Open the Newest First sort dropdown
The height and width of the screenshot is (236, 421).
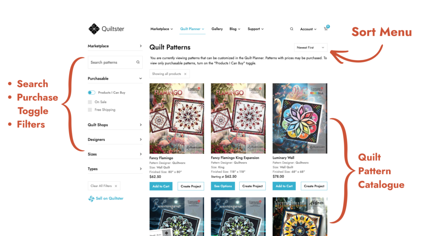(311, 48)
